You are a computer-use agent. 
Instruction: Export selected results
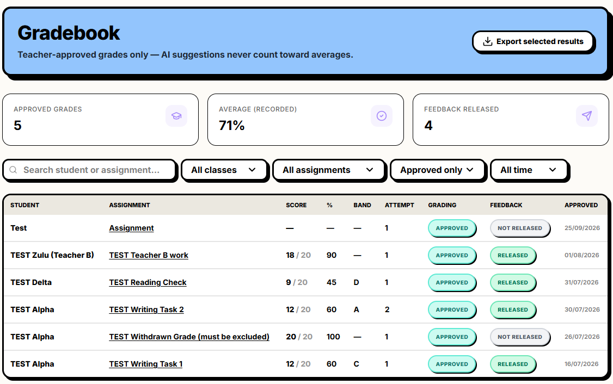tap(534, 41)
